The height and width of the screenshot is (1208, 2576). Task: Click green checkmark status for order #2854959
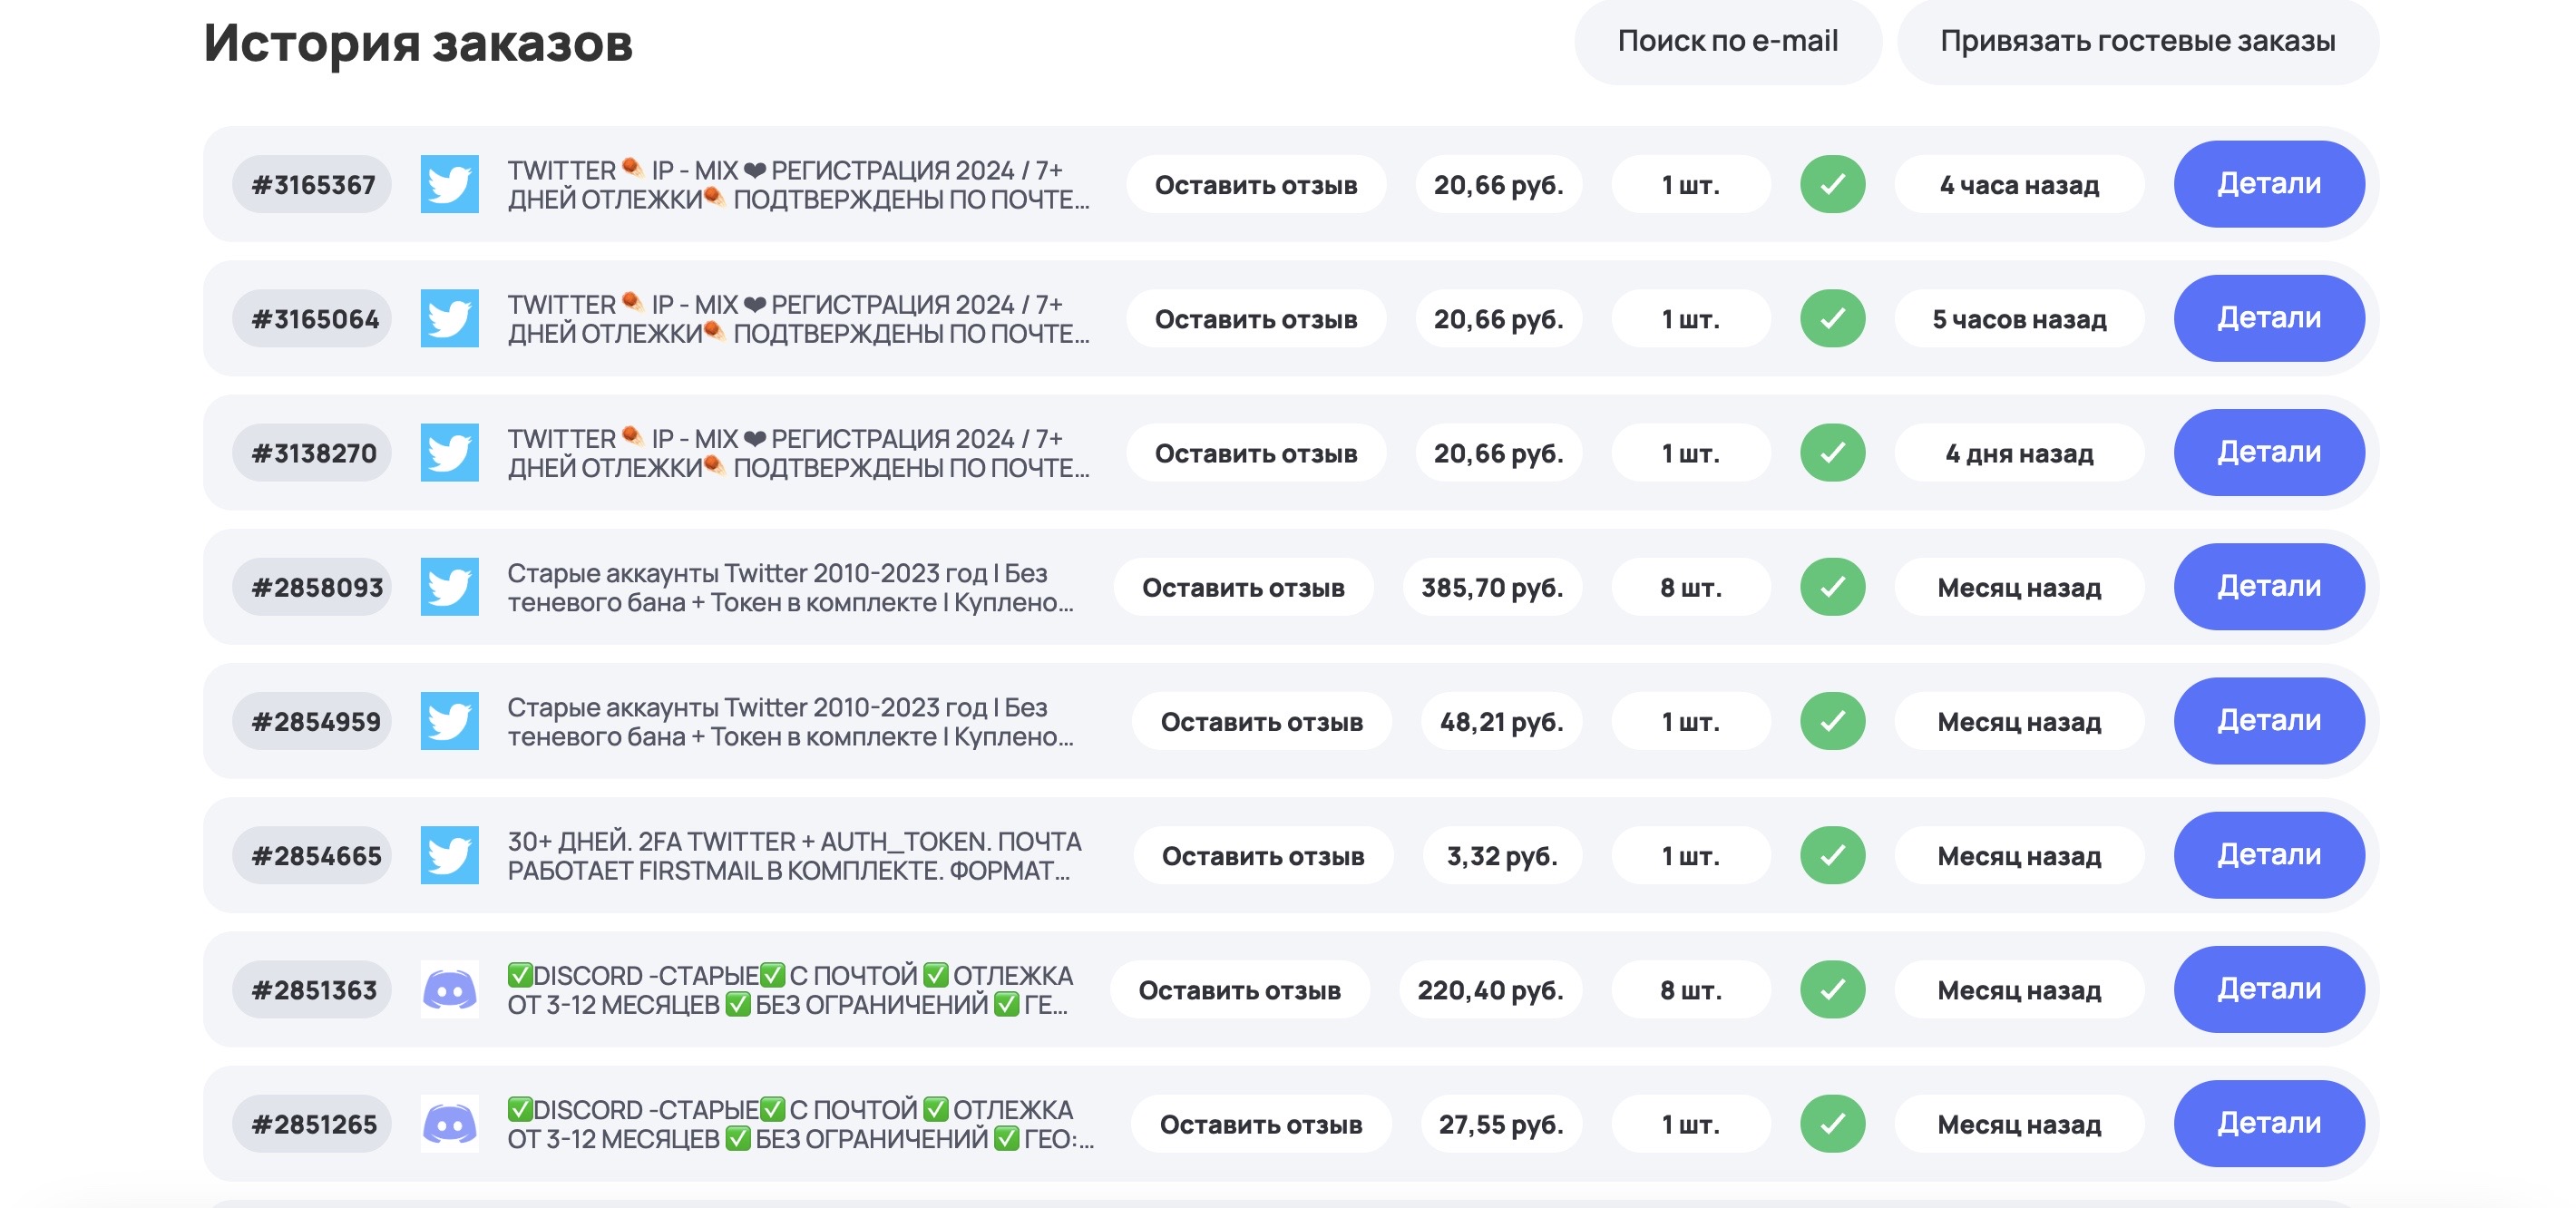point(1832,721)
